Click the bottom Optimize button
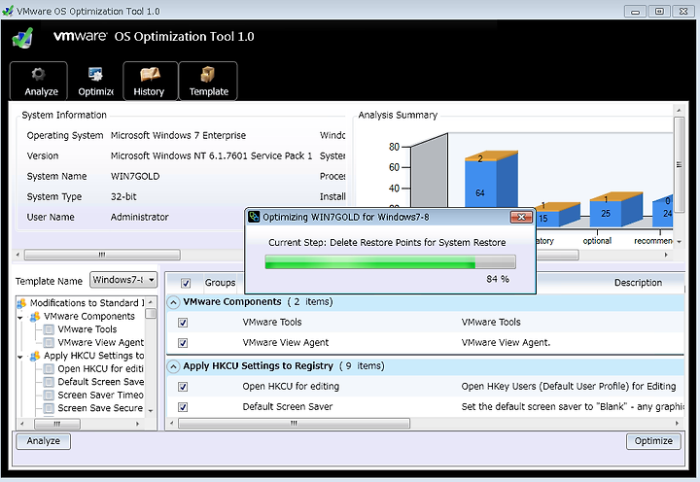 653,441
